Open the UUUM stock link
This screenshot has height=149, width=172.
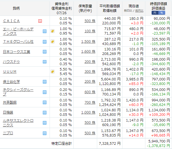click(x=10, y=72)
